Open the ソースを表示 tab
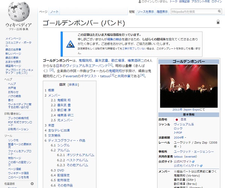Image resolution: width=225 pixels, height=188 pixels. coord(145,12)
